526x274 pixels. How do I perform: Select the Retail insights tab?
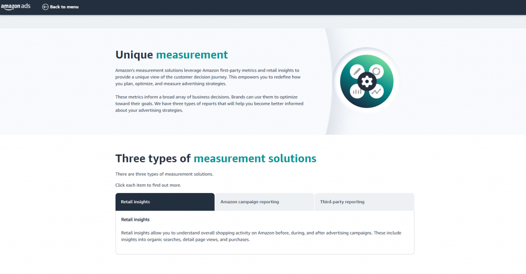(x=165, y=202)
